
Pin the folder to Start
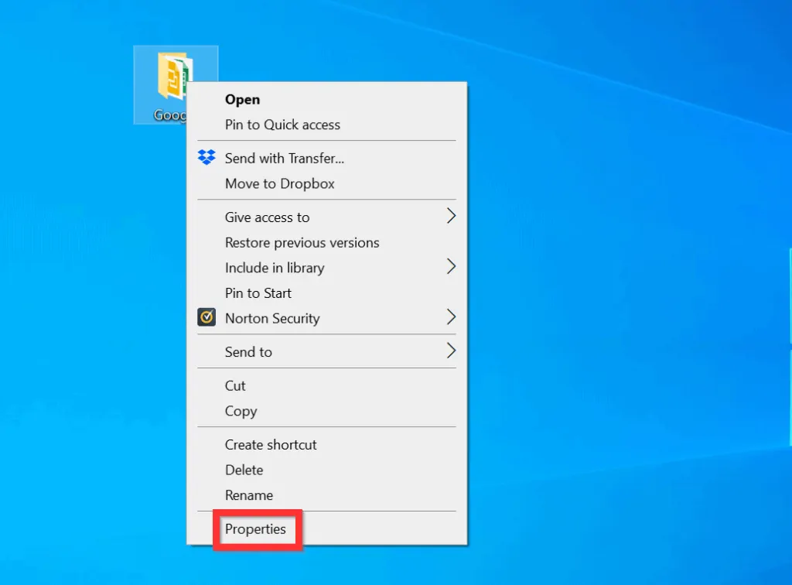(258, 293)
